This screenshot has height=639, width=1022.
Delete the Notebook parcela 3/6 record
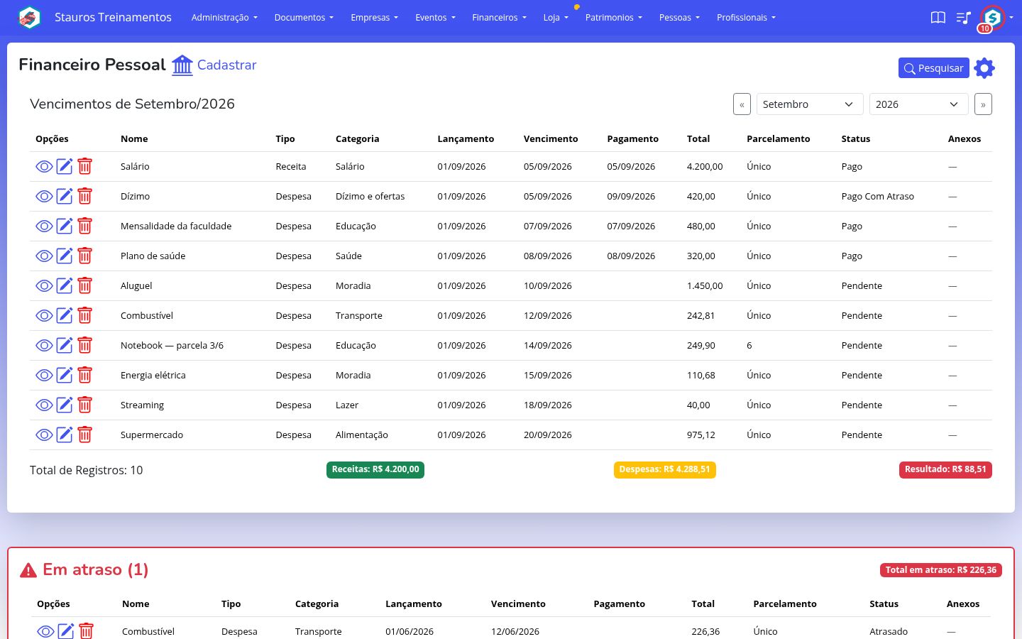[x=85, y=345]
